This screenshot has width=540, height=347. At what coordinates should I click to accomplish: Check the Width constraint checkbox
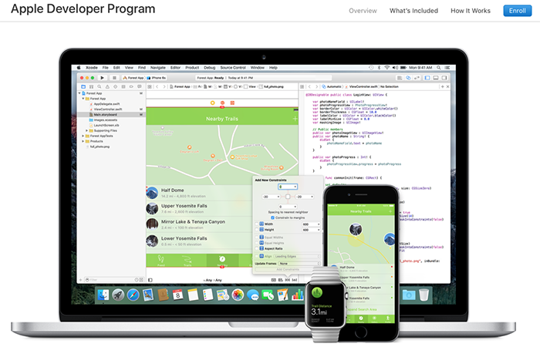coord(257,224)
